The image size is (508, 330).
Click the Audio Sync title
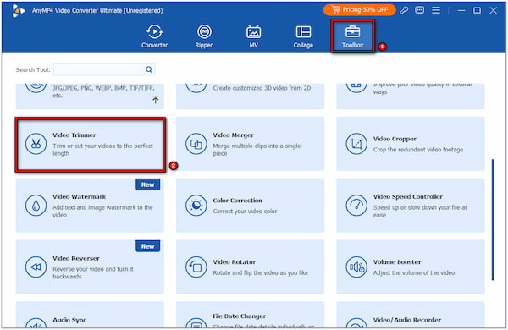point(69,320)
